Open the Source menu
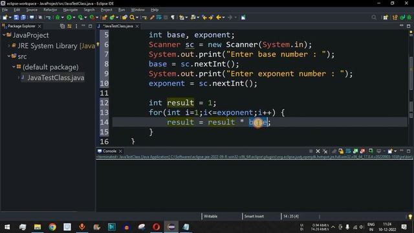Screen dimensions: 414x233 [32, 10]
